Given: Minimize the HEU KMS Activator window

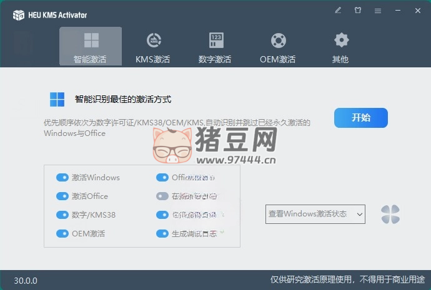Looking at the screenshot, I should [x=397, y=11].
